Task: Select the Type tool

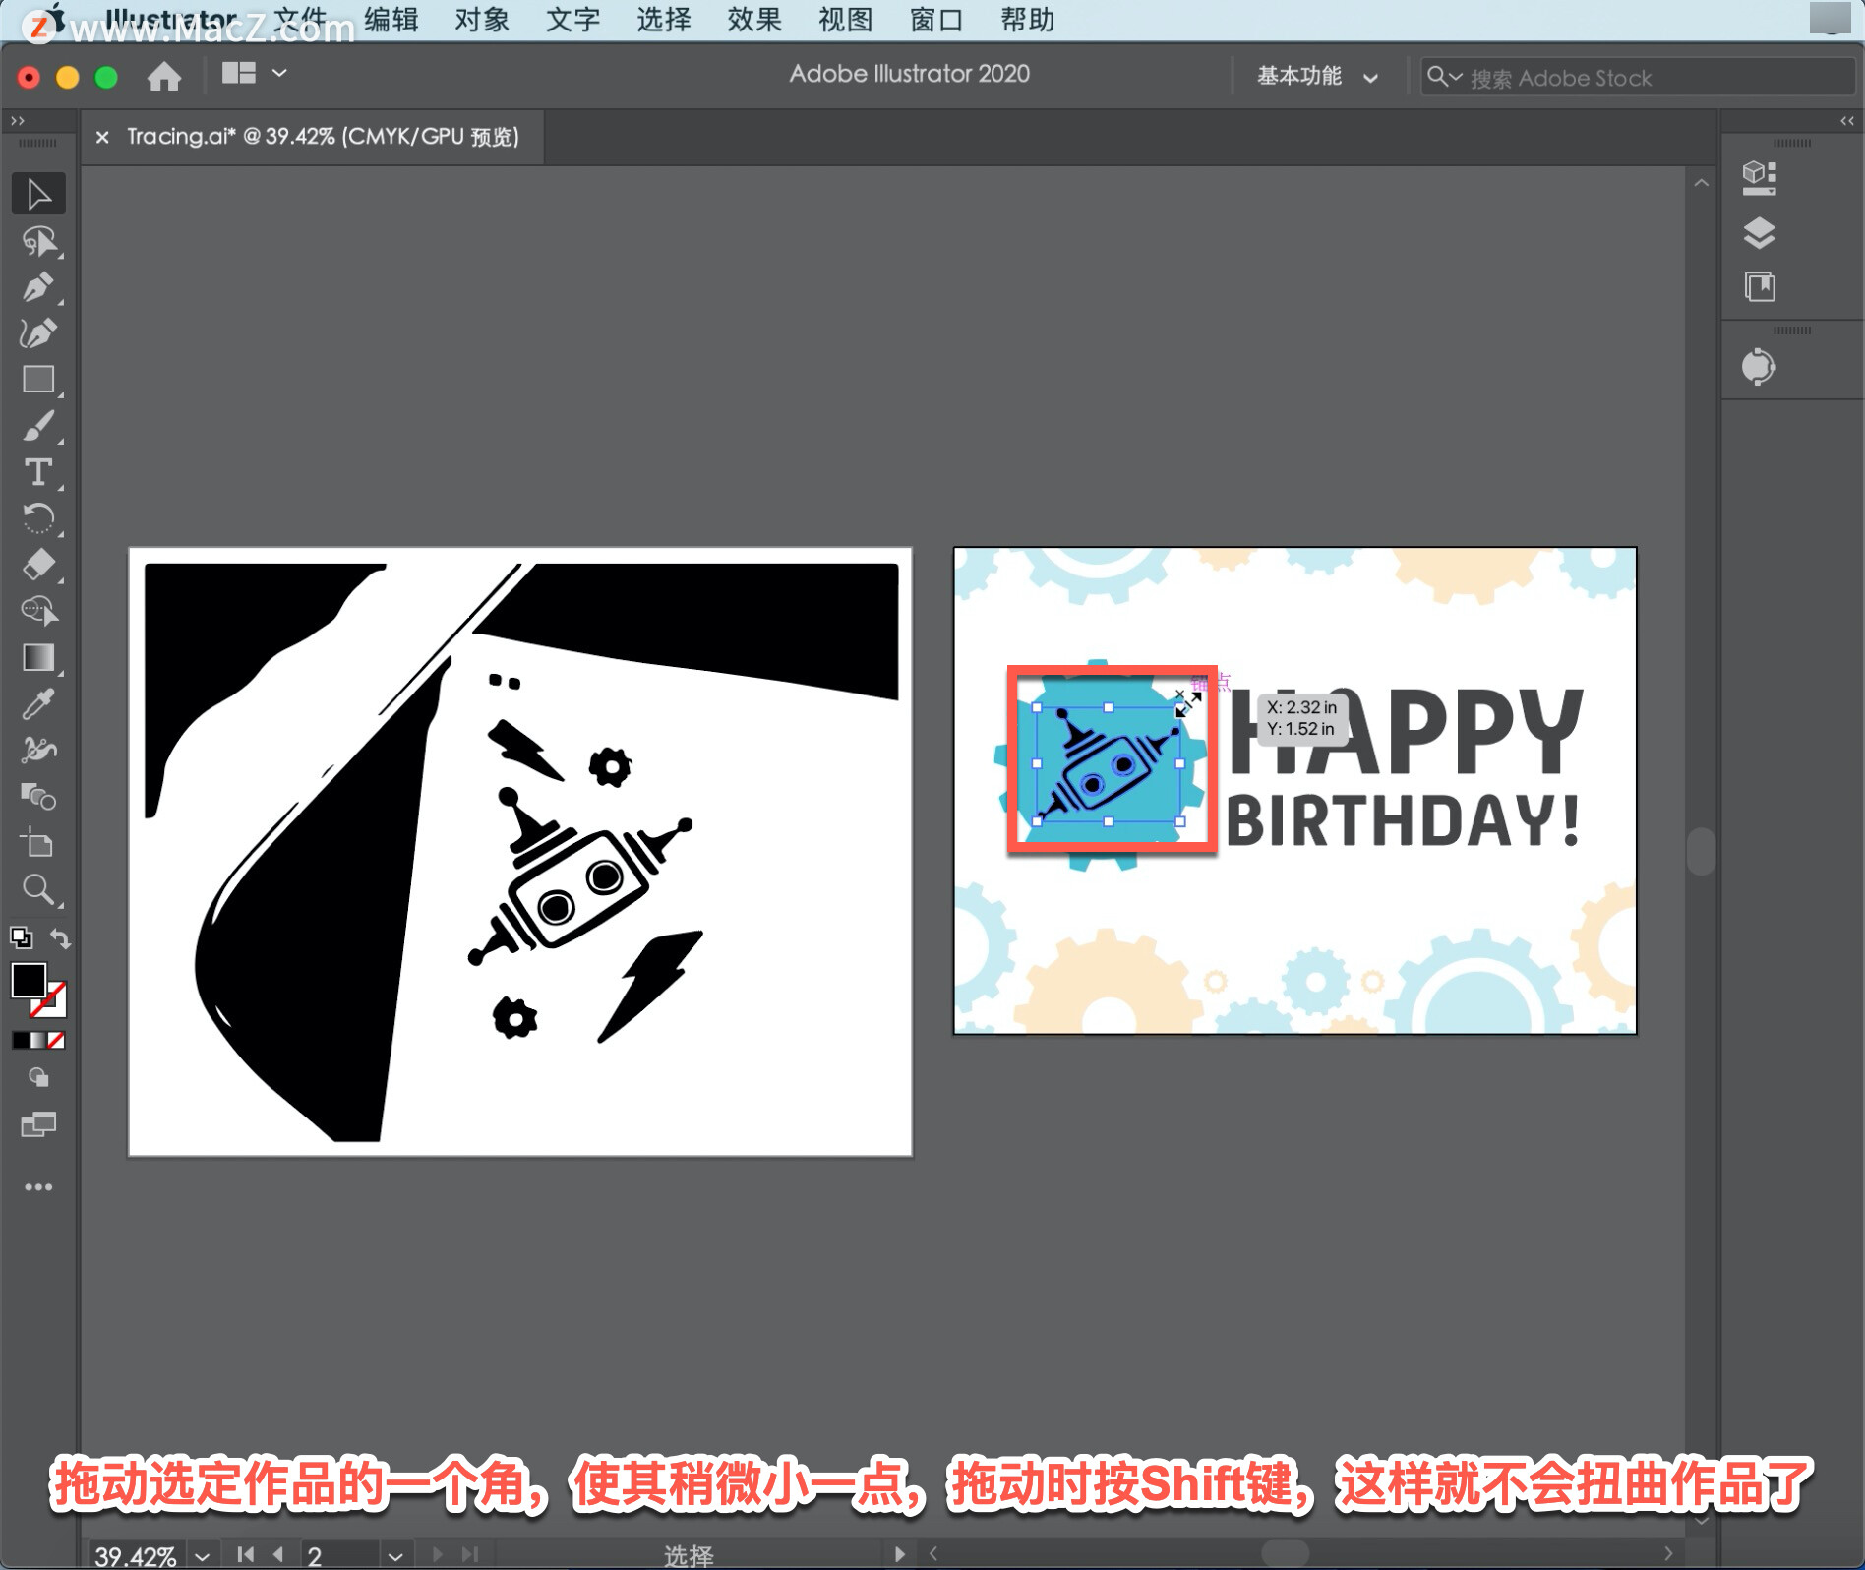Action: tap(38, 472)
